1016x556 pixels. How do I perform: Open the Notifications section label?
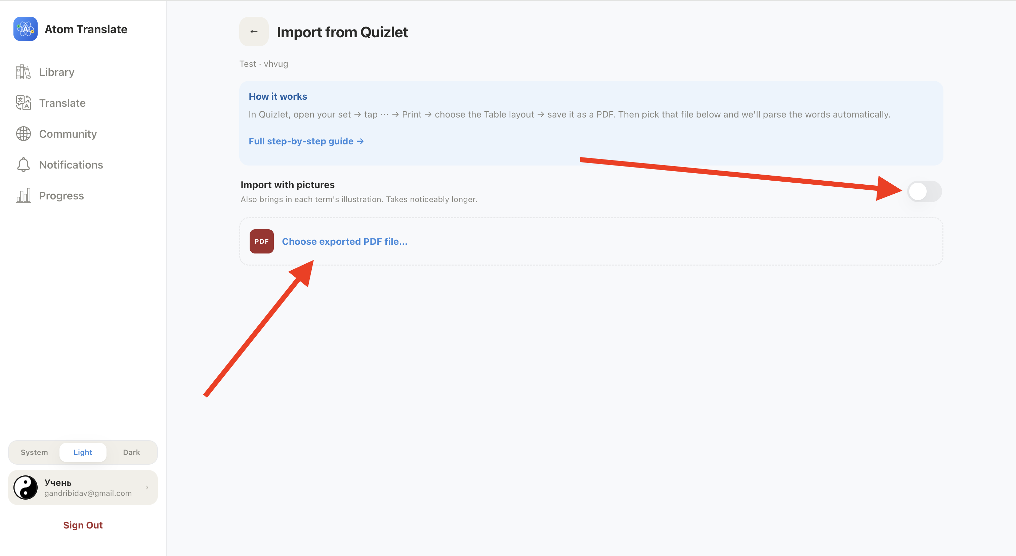click(x=71, y=165)
